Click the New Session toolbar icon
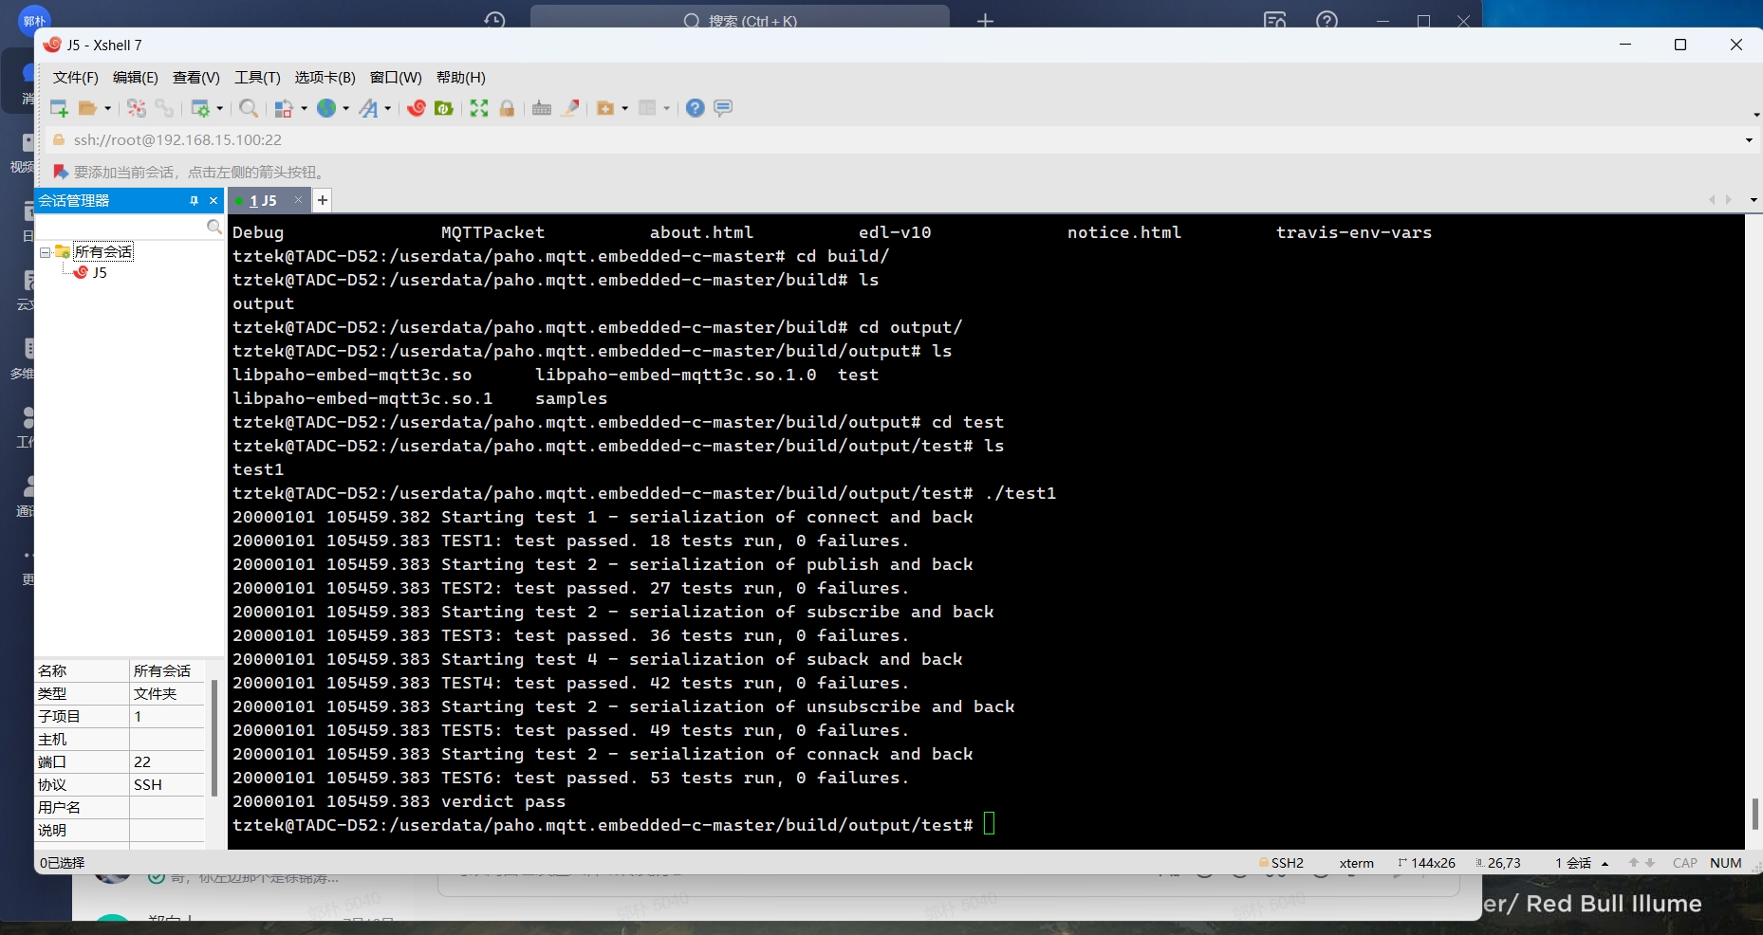 click(x=59, y=108)
